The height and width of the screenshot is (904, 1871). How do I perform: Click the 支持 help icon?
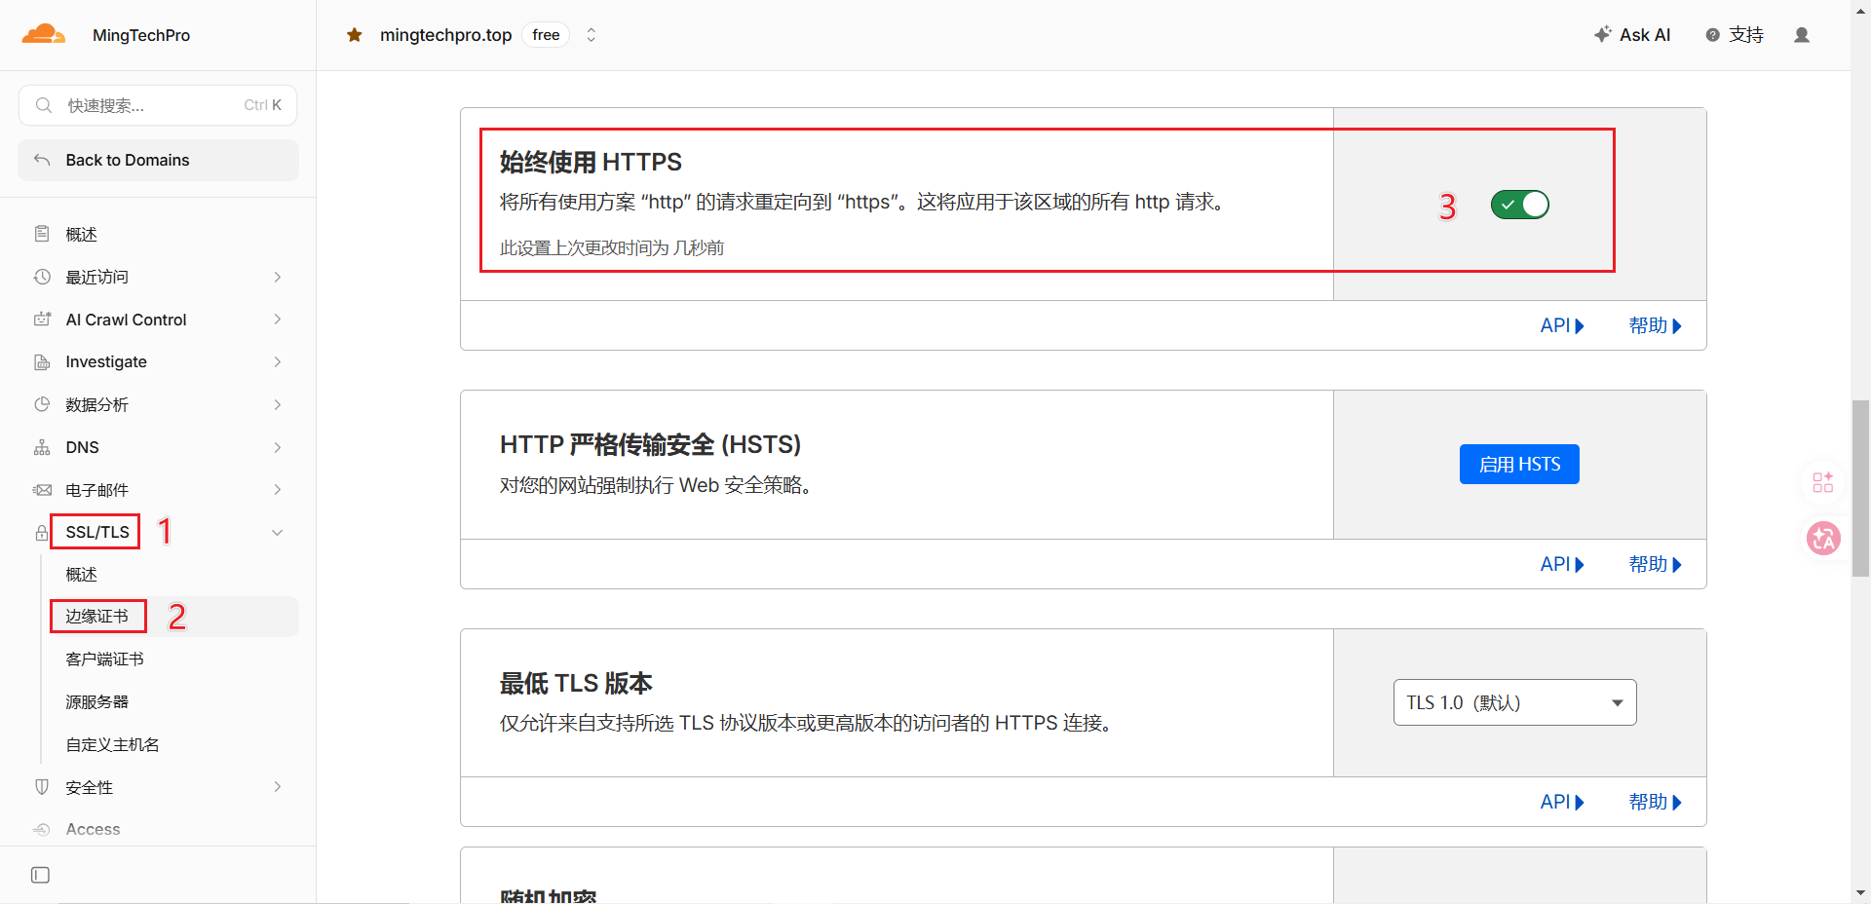point(1712,35)
